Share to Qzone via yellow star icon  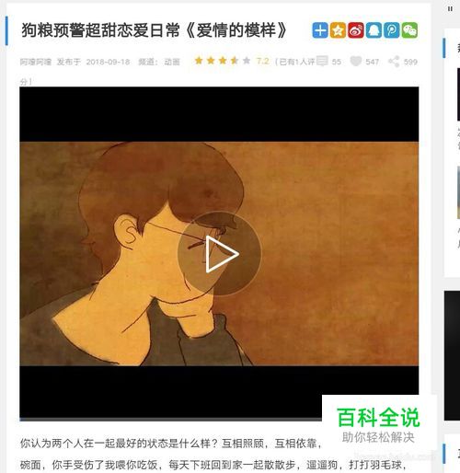338,30
